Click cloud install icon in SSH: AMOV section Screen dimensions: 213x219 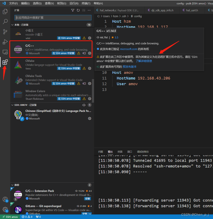(x=84, y=105)
